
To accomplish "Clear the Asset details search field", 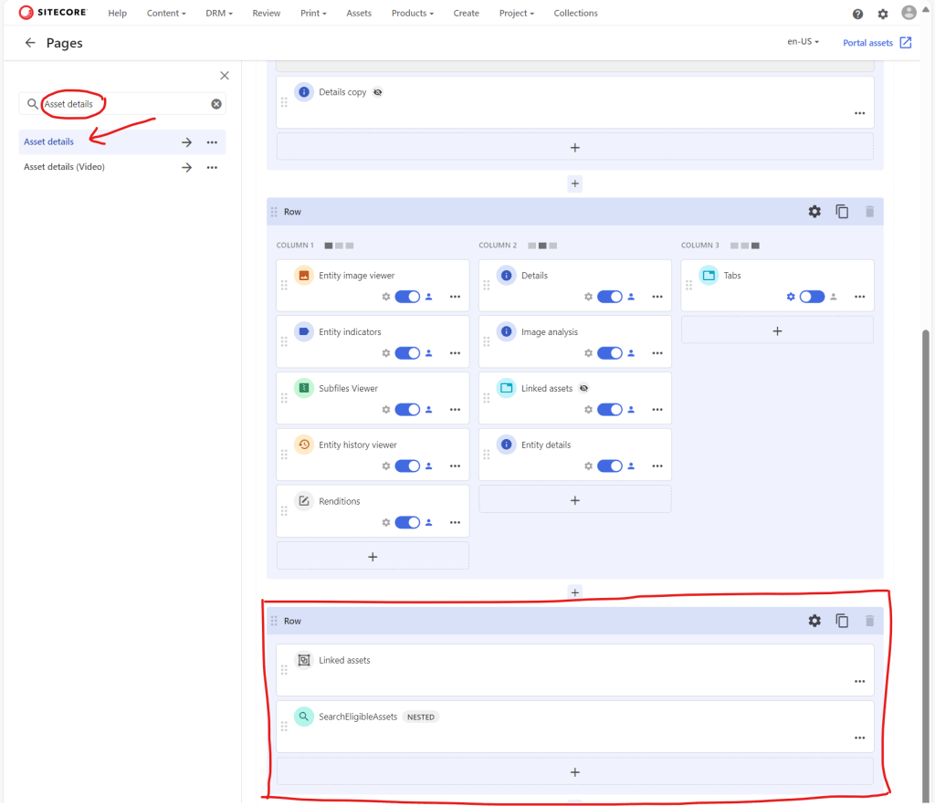I will 216,104.
